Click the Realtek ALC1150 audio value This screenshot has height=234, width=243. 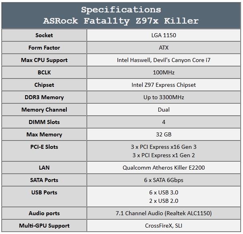(163, 213)
